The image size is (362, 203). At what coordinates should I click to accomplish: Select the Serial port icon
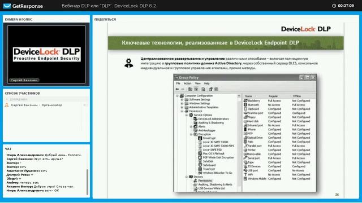pos(245,158)
